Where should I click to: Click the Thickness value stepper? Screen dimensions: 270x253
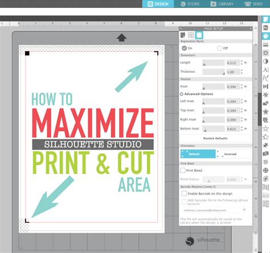pyautogui.click(x=242, y=72)
